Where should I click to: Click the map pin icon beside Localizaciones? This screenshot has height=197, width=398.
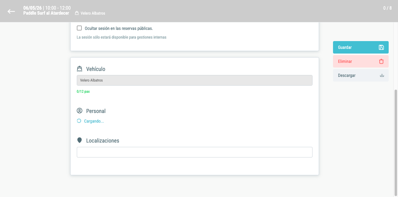[x=80, y=140]
